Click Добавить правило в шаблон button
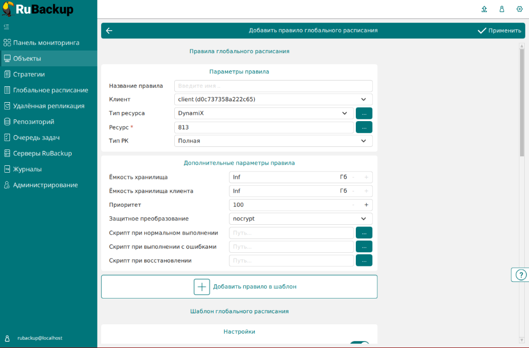Viewport: 529px width, 348px height. click(239, 287)
